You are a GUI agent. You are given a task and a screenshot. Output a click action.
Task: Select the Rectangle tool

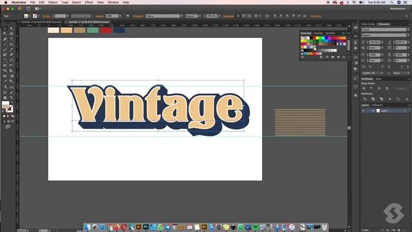pos(12,44)
